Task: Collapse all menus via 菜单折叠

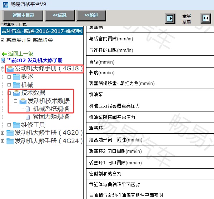Action: click(x=43, y=40)
